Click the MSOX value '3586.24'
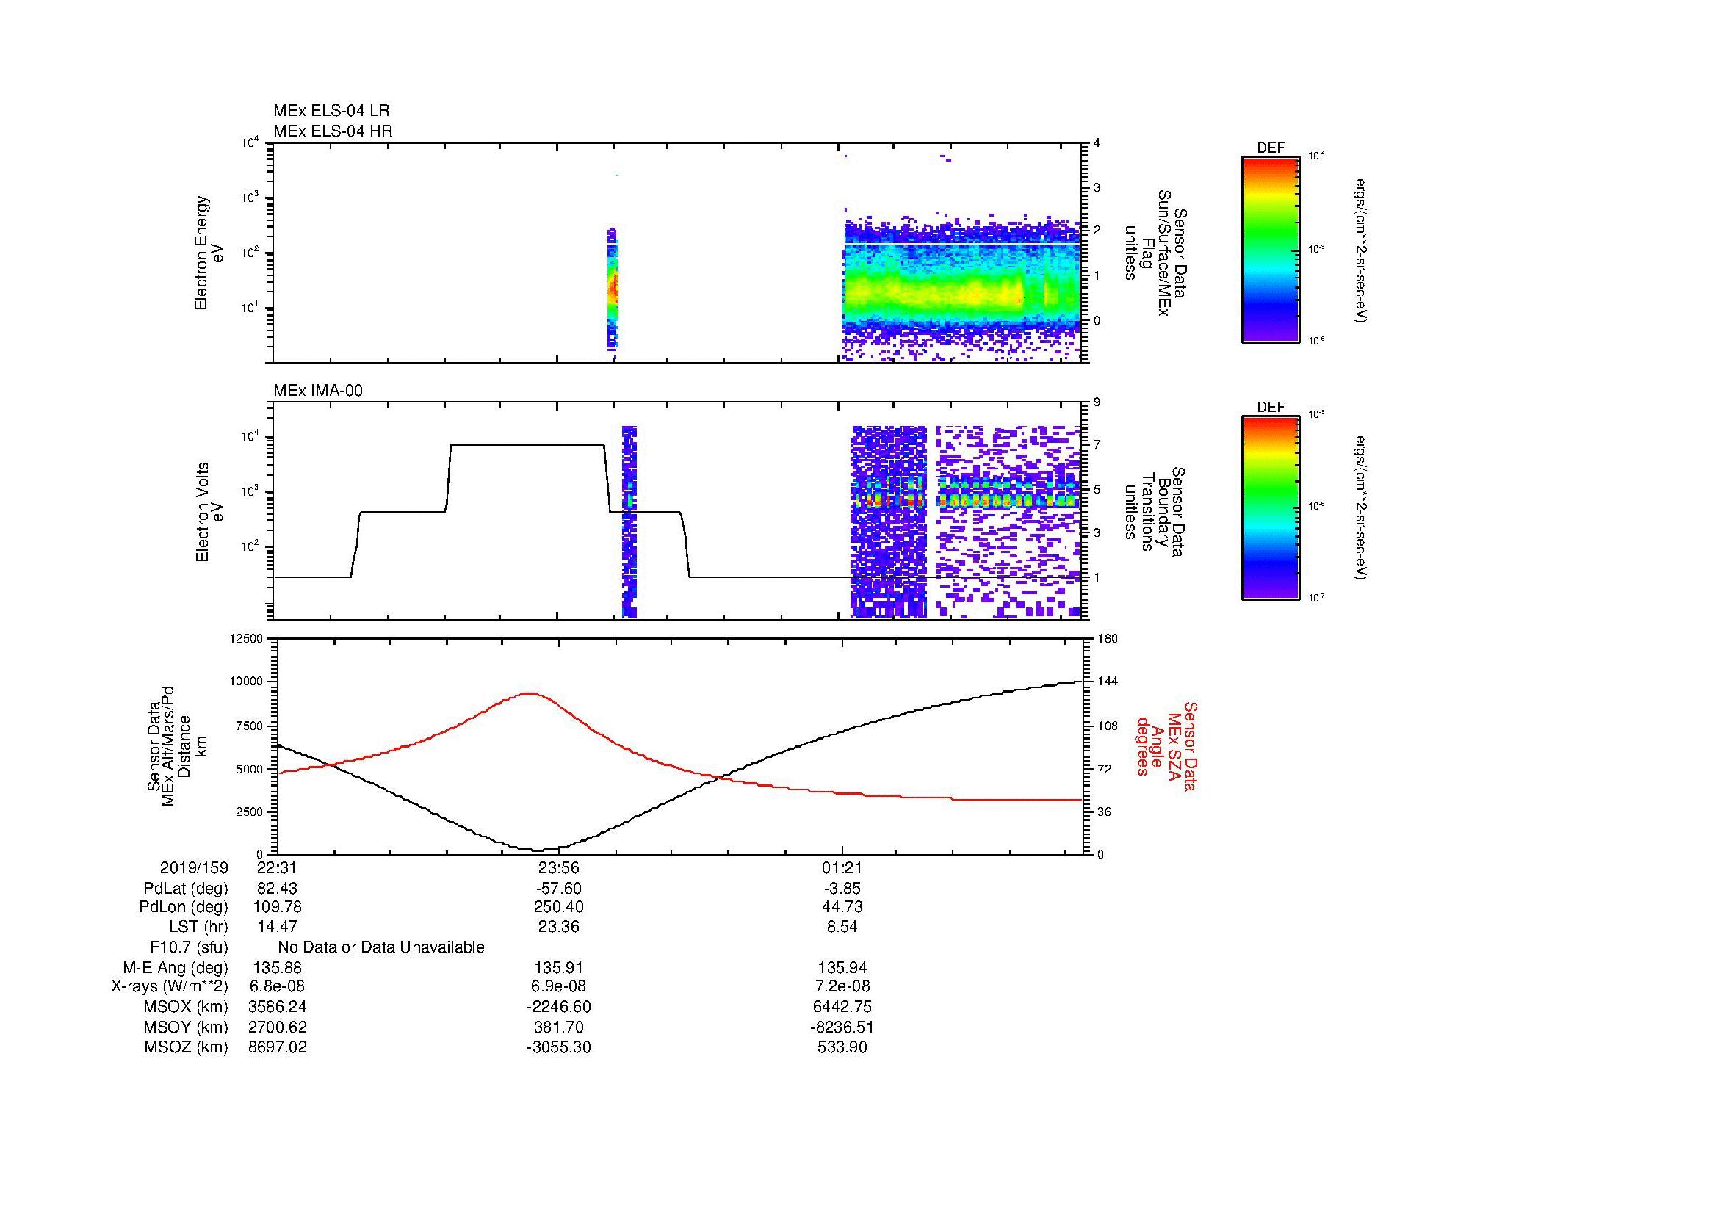Image resolution: width=1718 pixels, height=1214 pixels. pos(277,1007)
